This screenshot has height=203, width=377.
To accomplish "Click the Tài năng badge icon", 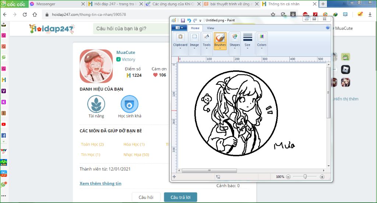I will 96,104.
